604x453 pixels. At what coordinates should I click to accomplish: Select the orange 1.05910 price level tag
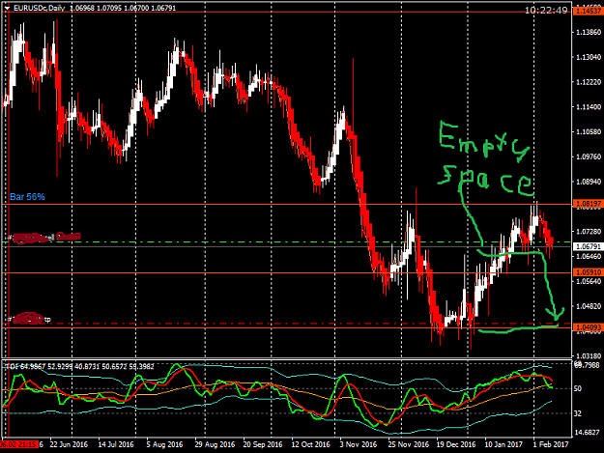click(x=588, y=272)
